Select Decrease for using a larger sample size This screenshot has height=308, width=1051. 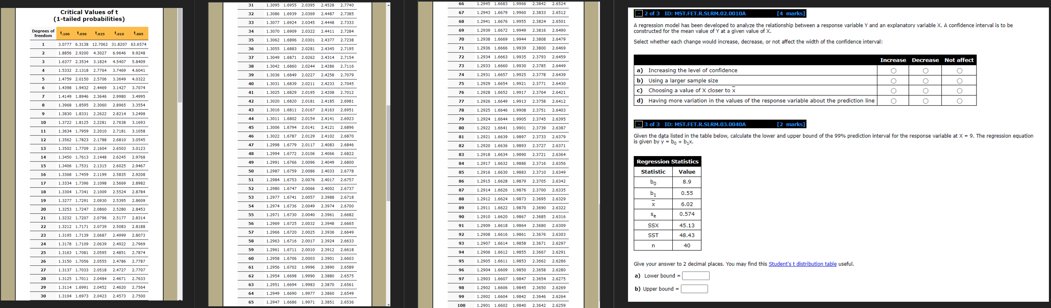[x=925, y=81]
